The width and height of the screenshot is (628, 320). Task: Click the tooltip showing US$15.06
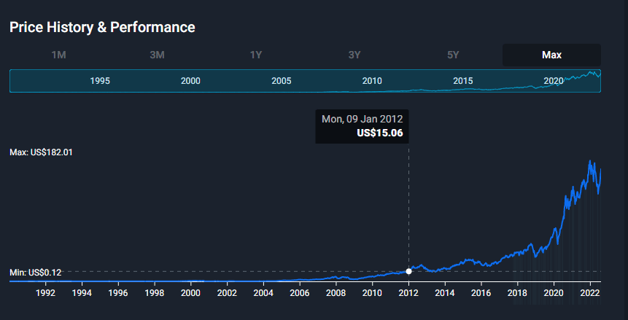pos(362,126)
